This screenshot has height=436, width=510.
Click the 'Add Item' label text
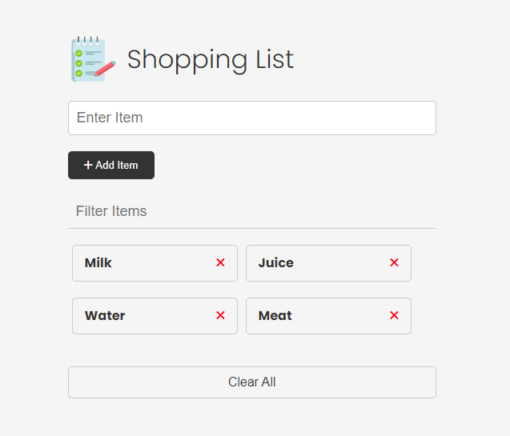coord(117,165)
